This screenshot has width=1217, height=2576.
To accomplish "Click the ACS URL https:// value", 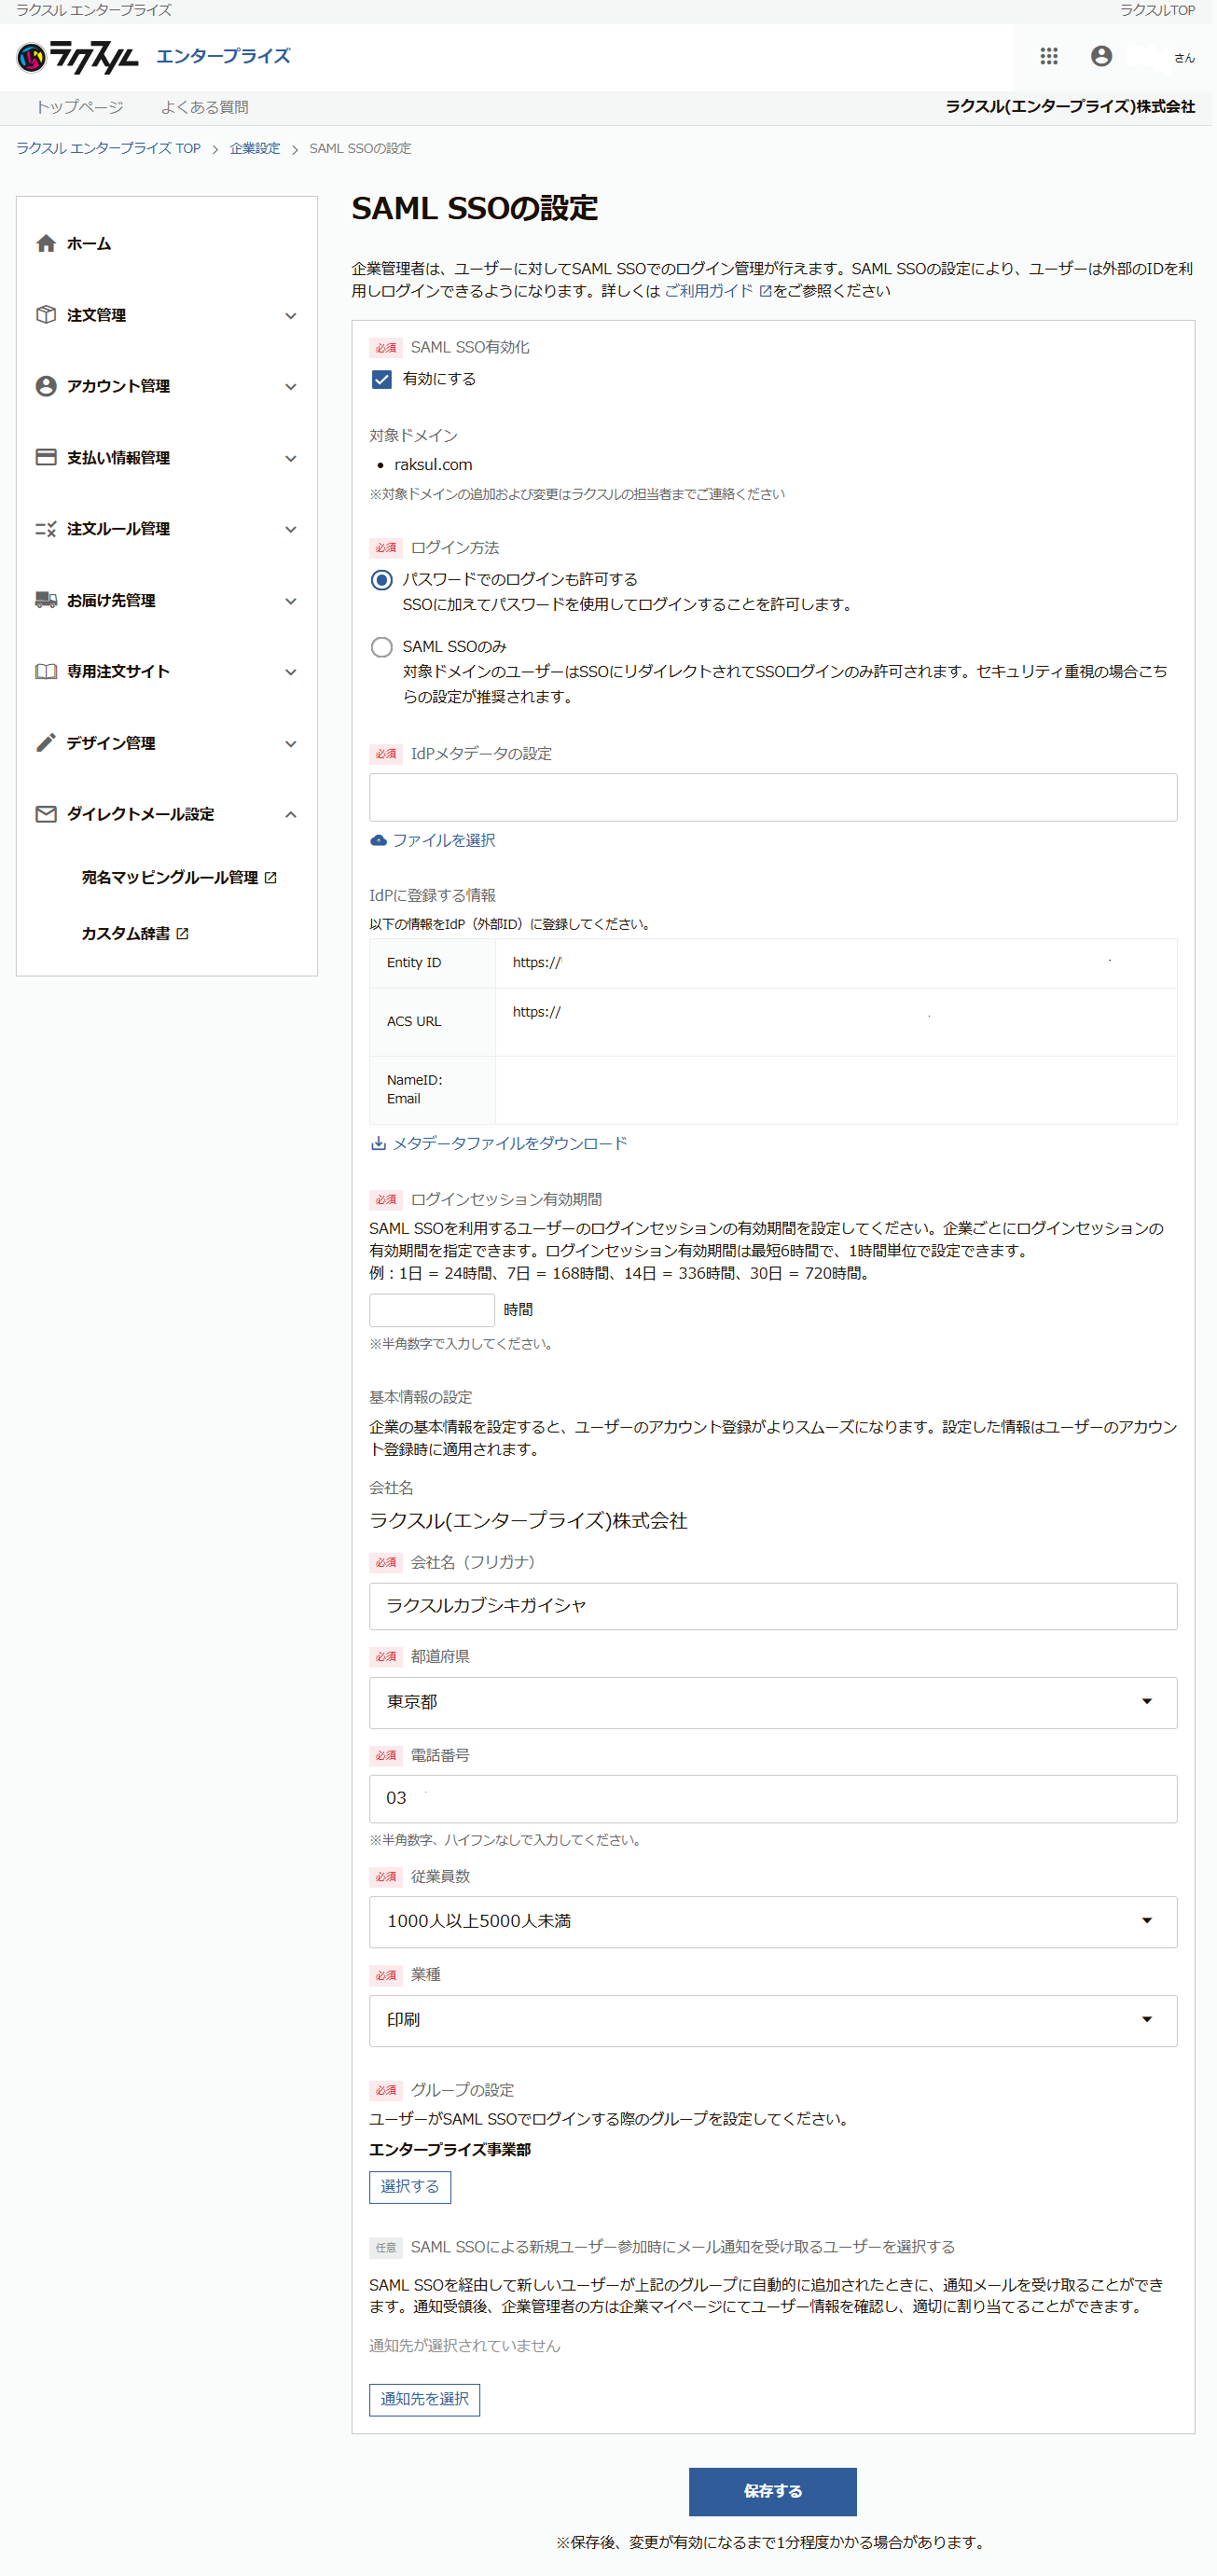I will [537, 1012].
